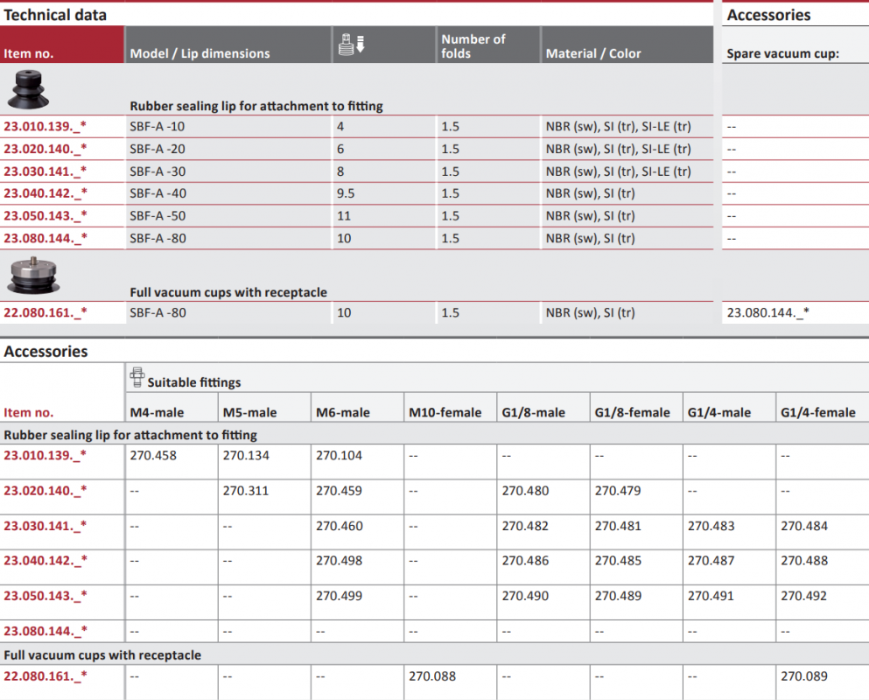
Task: Click fitting number 270.490
Action: [525, 597]
